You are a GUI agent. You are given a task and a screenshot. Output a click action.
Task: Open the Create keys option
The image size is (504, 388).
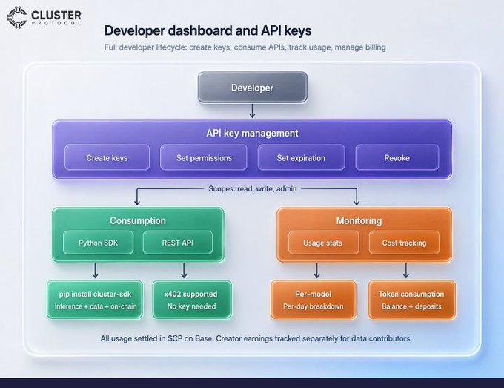(x=107, y=157)
